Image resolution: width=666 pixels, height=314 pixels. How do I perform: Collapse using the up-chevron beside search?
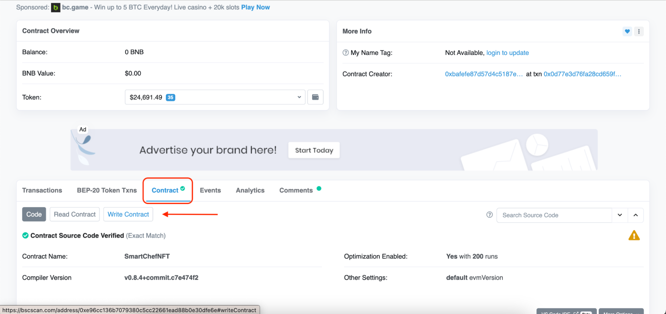tap(635, 215)
